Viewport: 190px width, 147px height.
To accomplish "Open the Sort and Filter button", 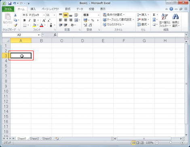I will [165, 20].
